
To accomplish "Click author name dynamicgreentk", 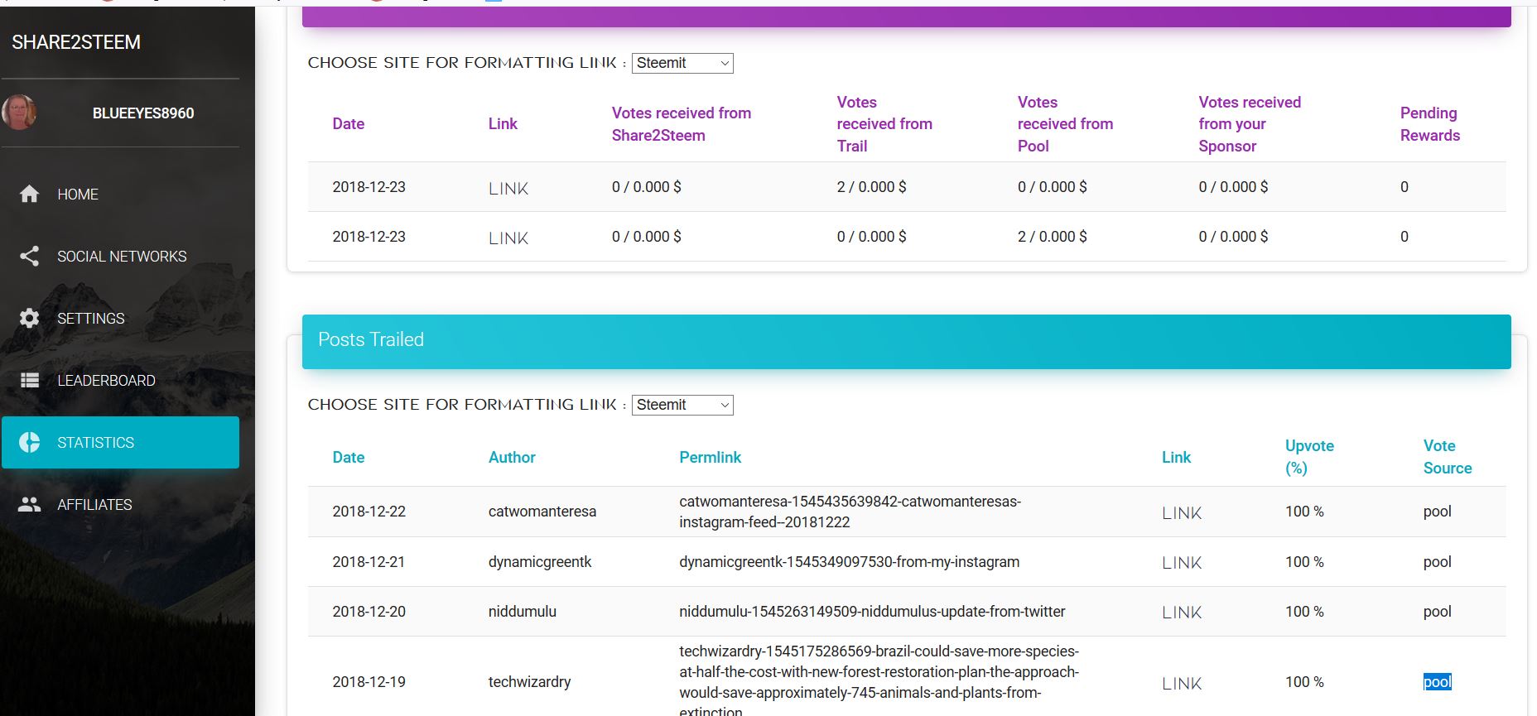I will coord(540,562).
